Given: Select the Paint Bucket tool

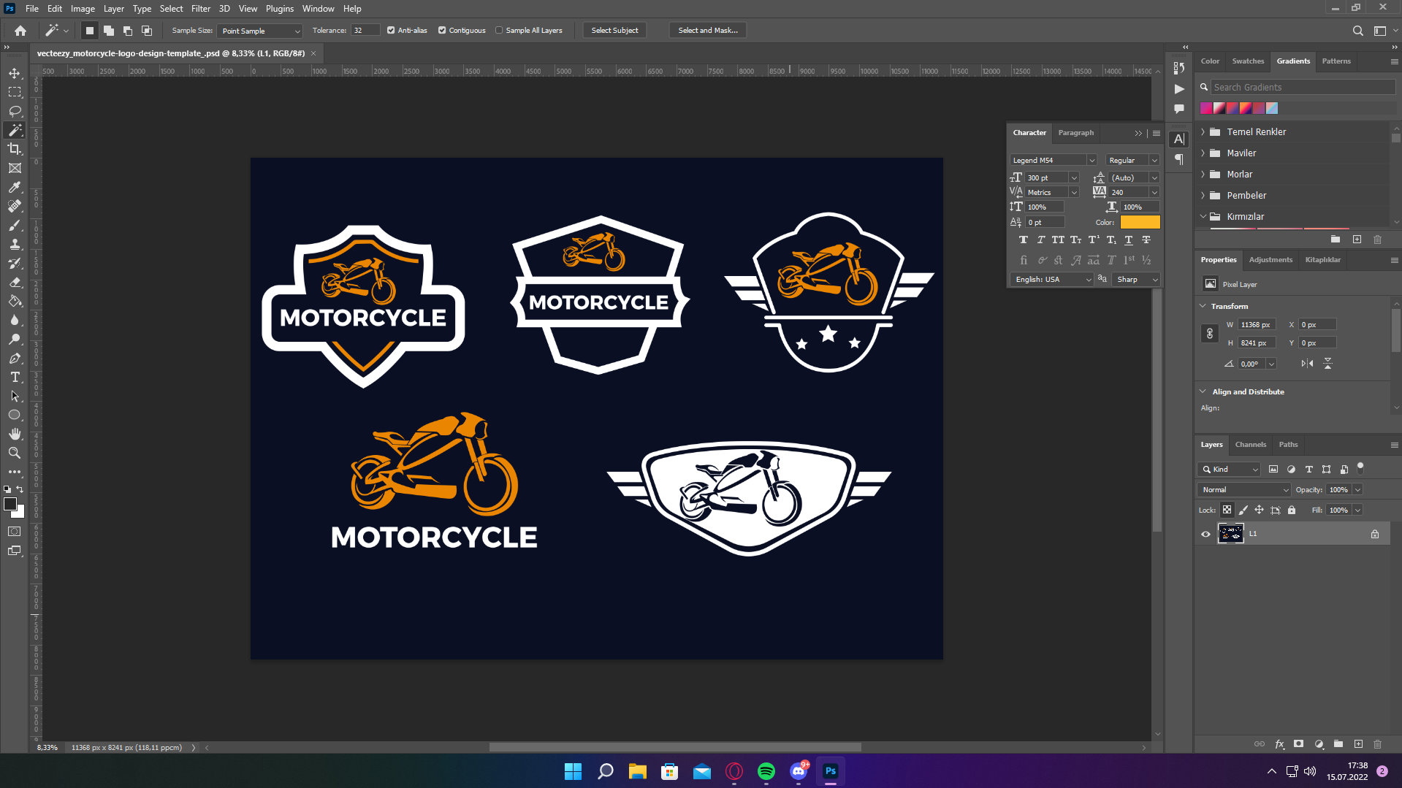Looking at the screenshot, I should pyautogui.click(x=15, y=301).
